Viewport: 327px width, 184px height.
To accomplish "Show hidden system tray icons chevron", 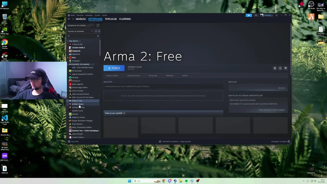I will point(303,181).
